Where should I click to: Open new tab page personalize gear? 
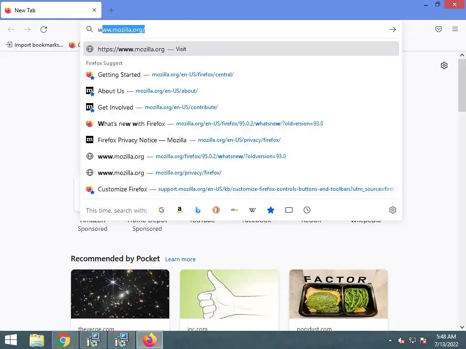click(444, 65)
